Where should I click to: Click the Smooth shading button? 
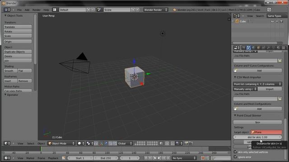[x=10, y=71]
